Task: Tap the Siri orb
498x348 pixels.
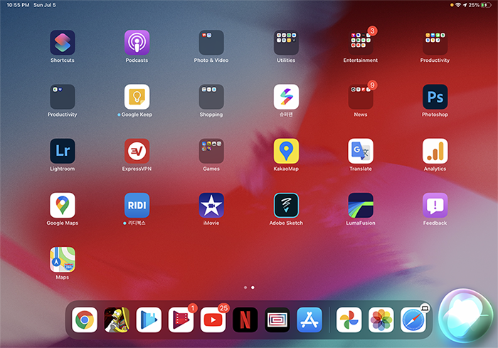Action: pos(465,315)
